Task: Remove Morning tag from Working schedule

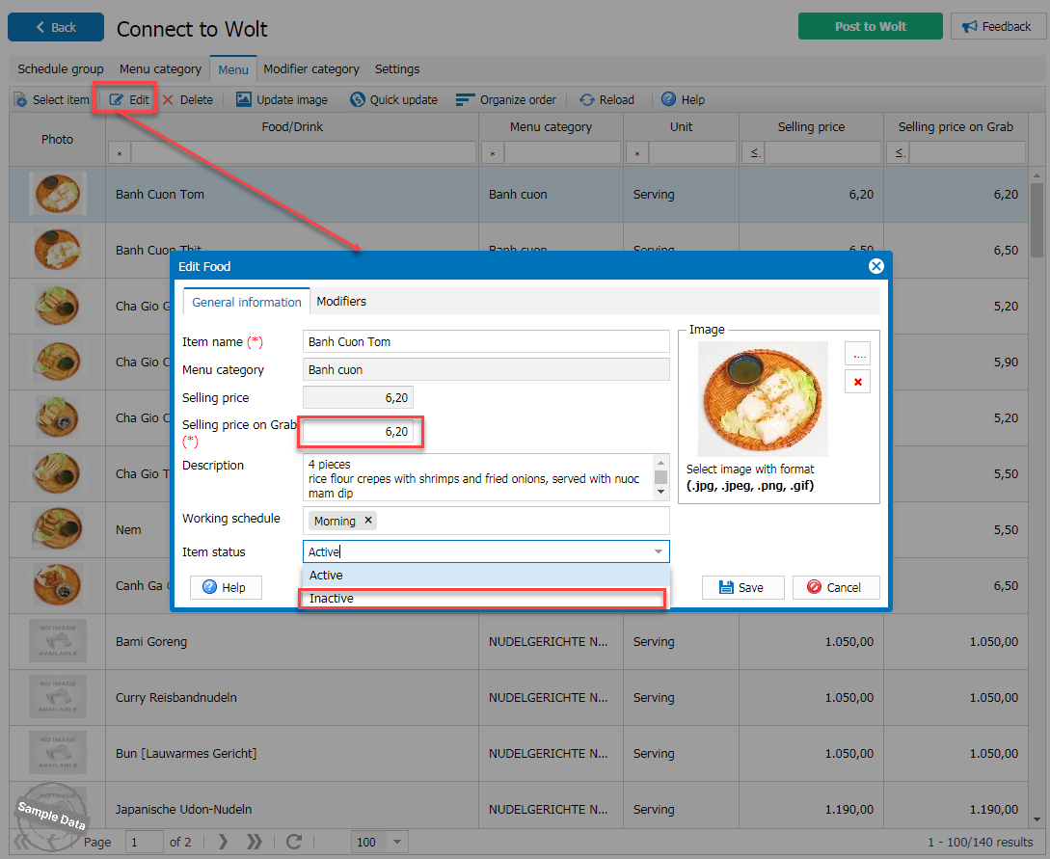Action: 368,521
